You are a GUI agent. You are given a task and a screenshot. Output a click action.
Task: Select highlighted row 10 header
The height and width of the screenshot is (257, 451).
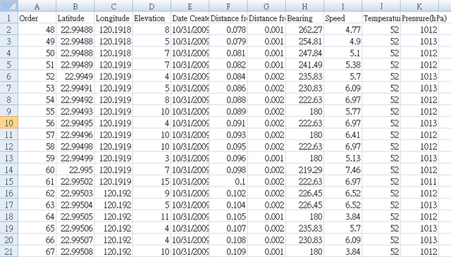click(9, 123)
